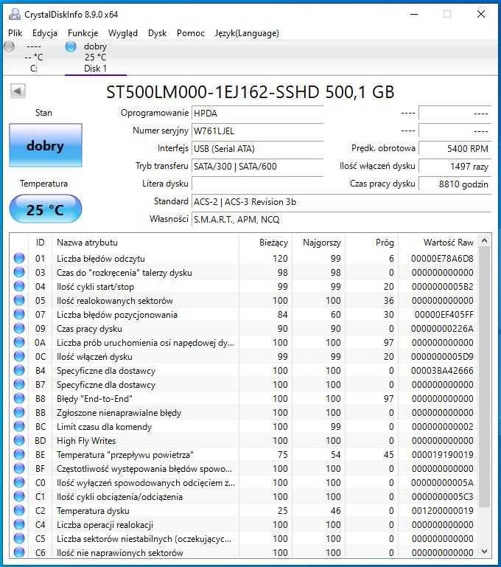Click the 25 °C temperature button
Image resolution: width=501 pixels, height=567 pixels.
click(46, 209)
